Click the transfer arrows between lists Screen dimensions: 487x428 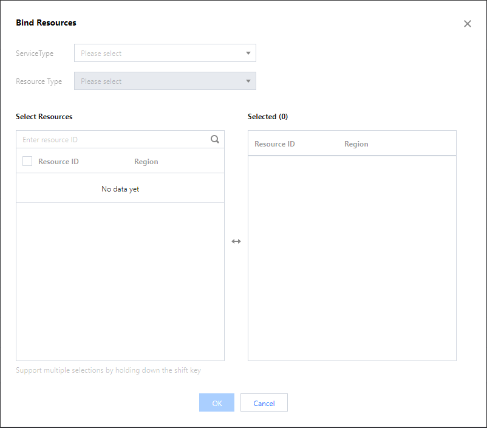click(x=236, y=241)
